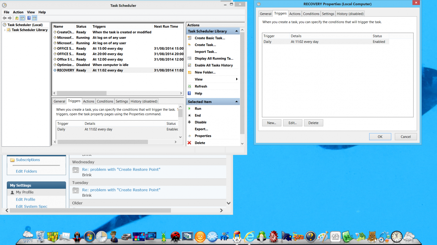The width and height of the screenshot is (437, 245).
Task: Open the View menu in the menu bar
Action: [31, 12]
